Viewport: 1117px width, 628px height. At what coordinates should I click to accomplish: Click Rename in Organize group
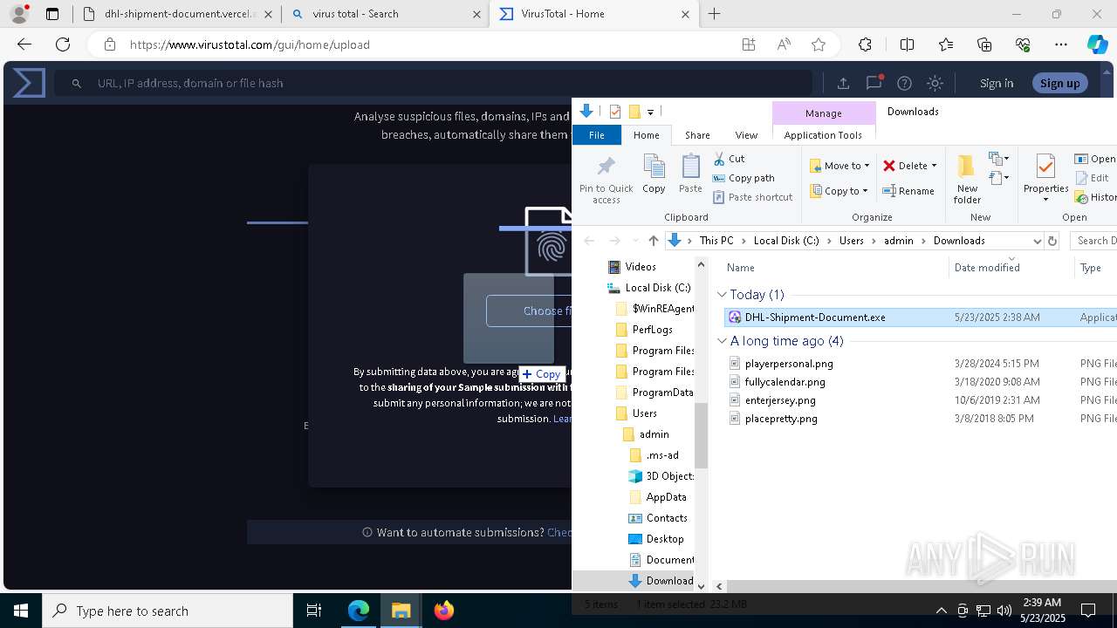(908, 191)
